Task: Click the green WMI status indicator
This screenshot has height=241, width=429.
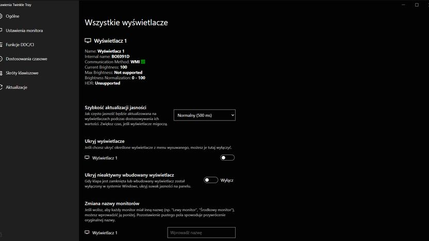Action: coord(143,62)
